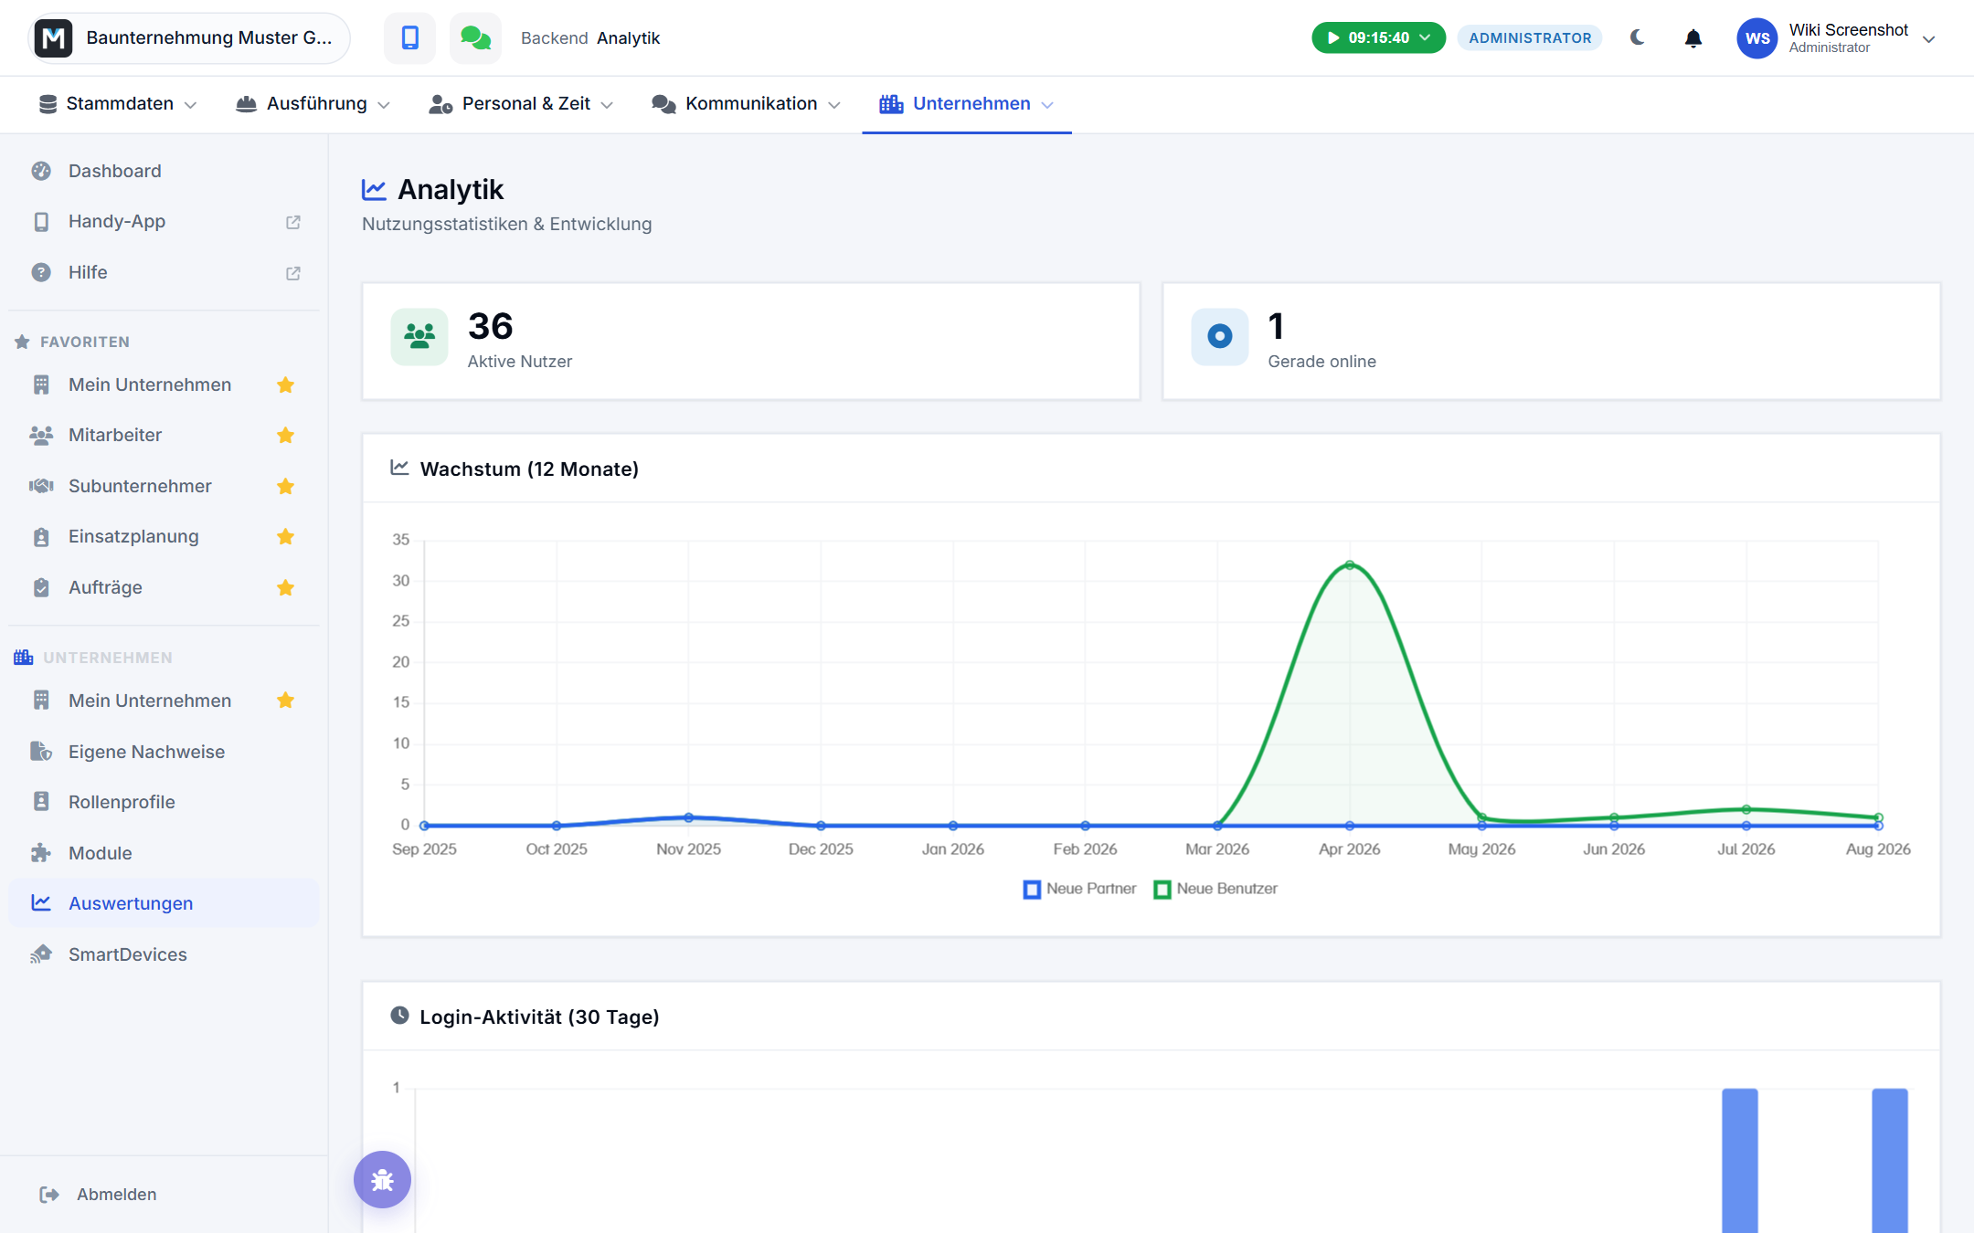
Task: Open Module in sidebar
Action: tap(164, 853)
